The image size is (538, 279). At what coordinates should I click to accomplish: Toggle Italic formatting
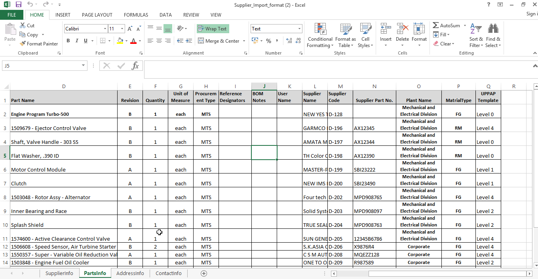point(77,41)
